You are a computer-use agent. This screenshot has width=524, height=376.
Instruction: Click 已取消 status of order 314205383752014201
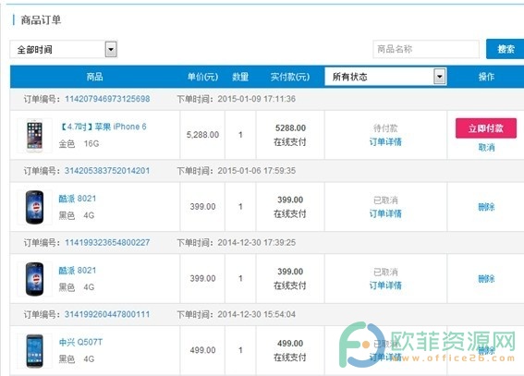coord(385,200)
